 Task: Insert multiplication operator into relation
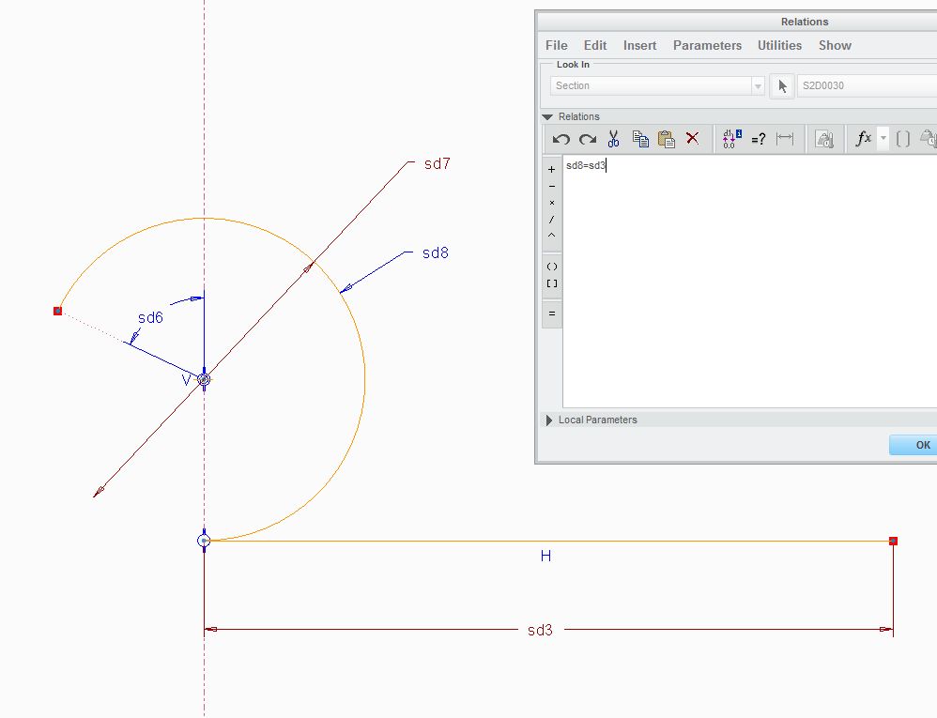click(551, 203)
